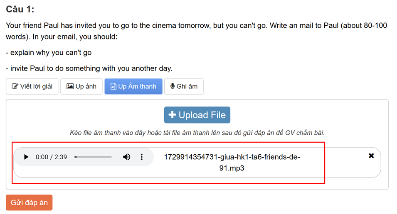The image size is (397, 214).
Task: Click the audio seek progress bar
Action: click(93, 157)
